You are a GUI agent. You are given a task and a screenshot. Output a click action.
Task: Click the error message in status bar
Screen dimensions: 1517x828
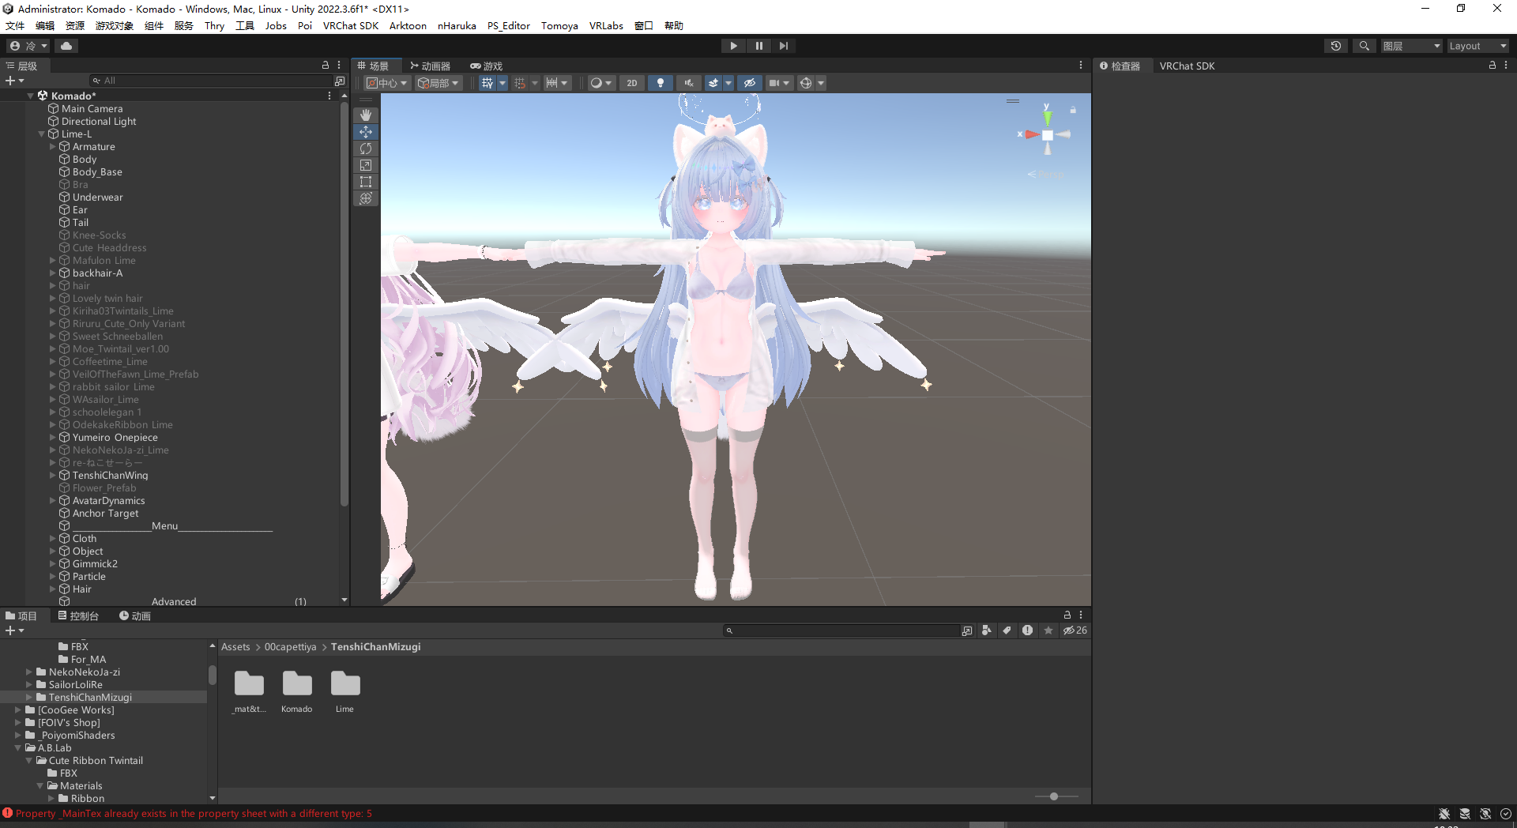click(x=194, y=814)
